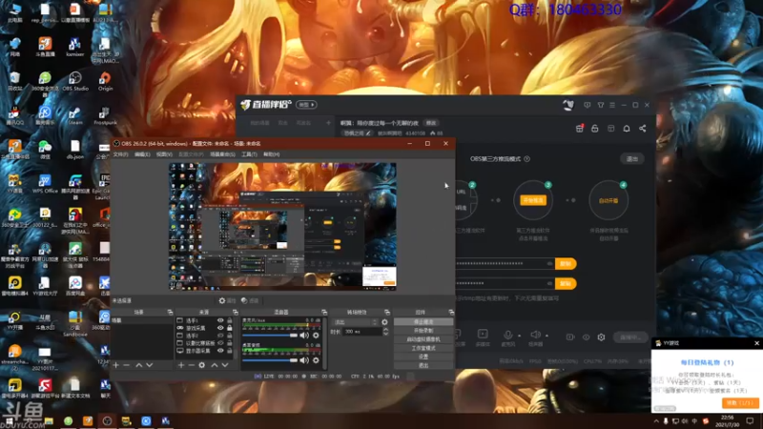Screen dimensions: 763x429
Task: Toggle lock on 选手1 source
Action: (229, 320)
